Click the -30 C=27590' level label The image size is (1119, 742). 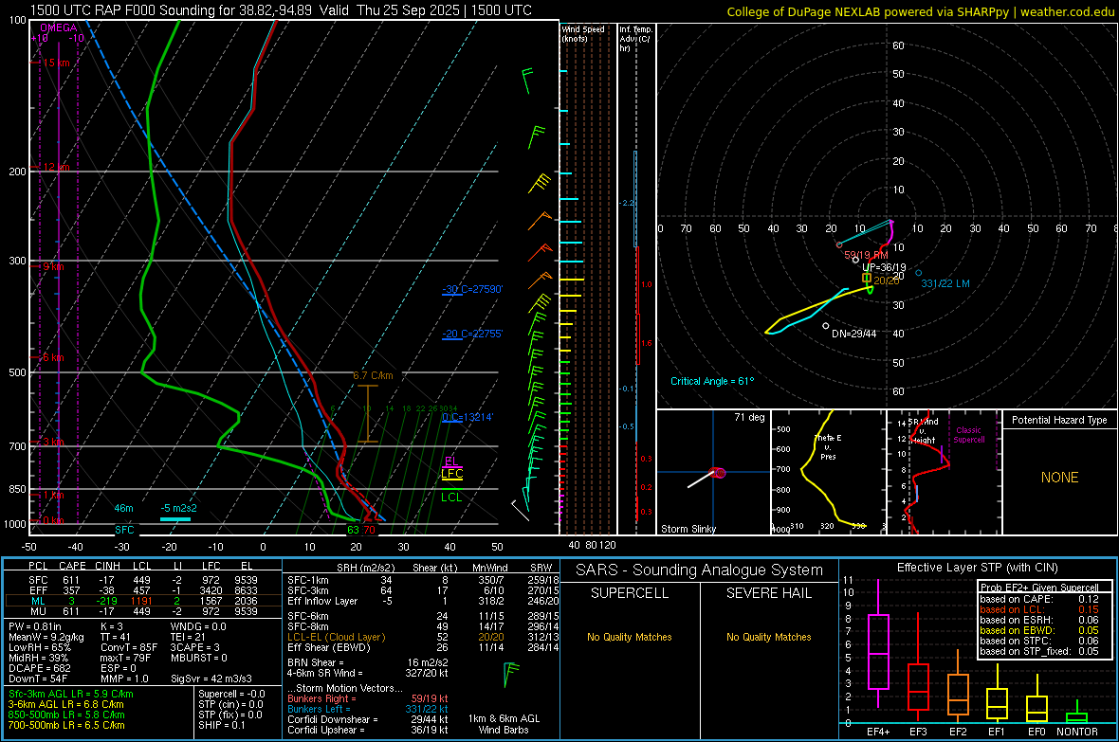(472, 289)
